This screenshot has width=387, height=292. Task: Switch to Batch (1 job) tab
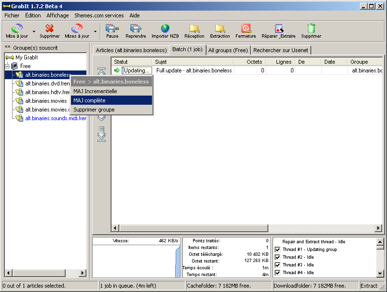[187, 49]
